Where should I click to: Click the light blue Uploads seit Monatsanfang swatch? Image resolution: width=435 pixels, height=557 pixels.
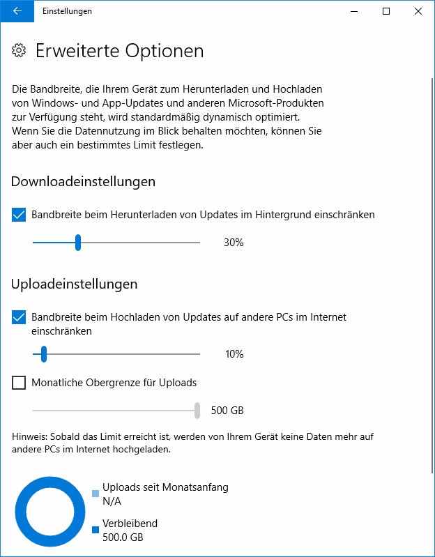[x=96, y=494]
